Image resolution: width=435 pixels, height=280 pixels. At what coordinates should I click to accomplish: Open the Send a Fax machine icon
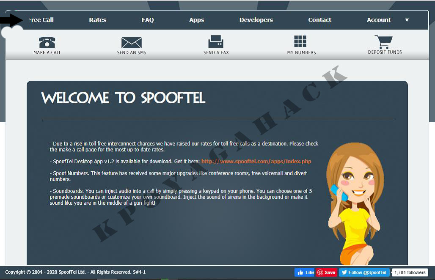(x=216, y=41)
